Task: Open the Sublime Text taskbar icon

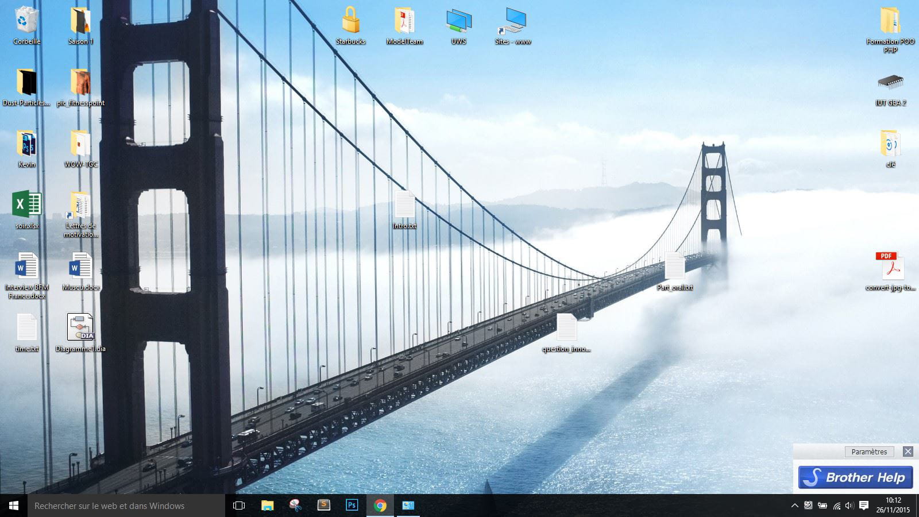Action: point(324,506)
